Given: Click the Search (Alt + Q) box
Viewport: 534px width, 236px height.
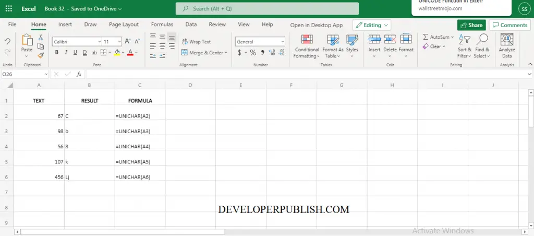Looking at the screenshot, I should [x=267, y=8].
